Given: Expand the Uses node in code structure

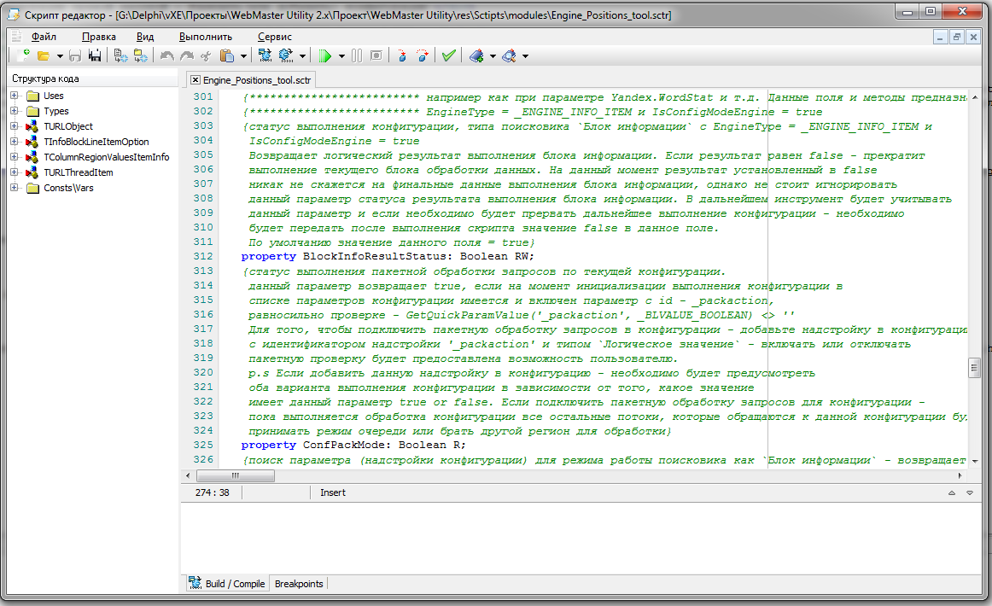Looking at the screenshot, I should [x=15, y=96].
